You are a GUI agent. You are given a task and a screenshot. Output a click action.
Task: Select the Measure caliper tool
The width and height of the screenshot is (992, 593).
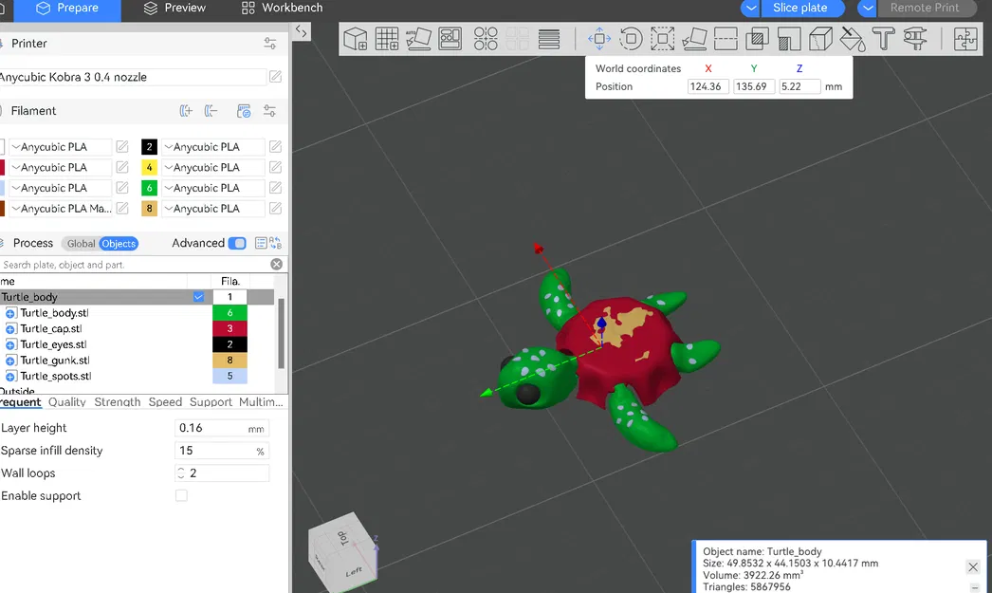coord(915,39)
